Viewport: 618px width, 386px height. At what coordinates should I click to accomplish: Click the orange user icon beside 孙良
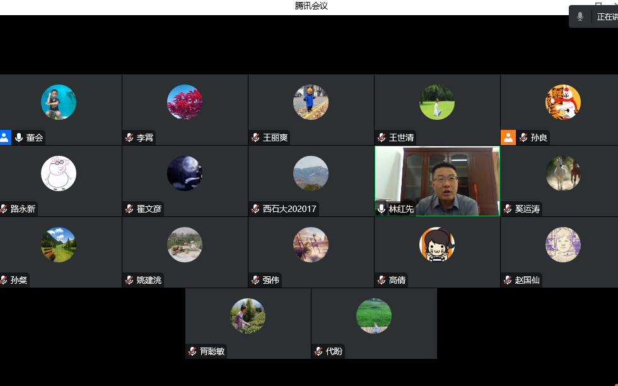[508, 137]
